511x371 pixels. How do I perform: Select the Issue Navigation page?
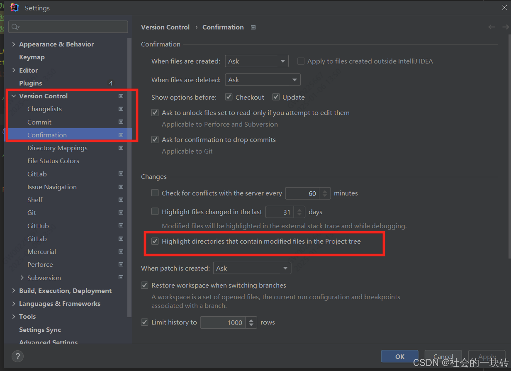point(52,187)
